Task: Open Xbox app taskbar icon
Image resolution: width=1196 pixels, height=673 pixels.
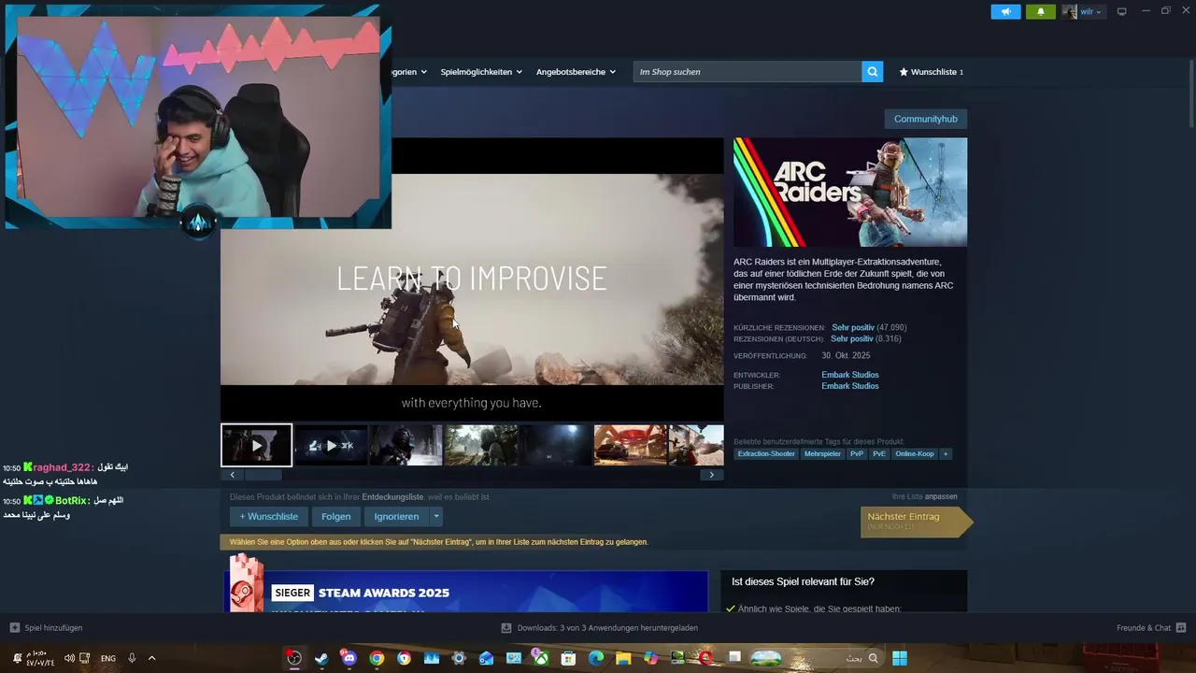Action: 541,658
